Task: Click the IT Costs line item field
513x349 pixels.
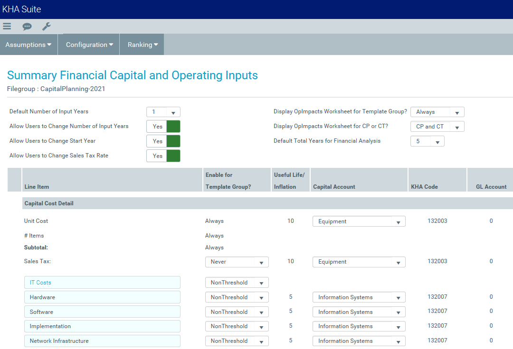Action: pos(102,283)
